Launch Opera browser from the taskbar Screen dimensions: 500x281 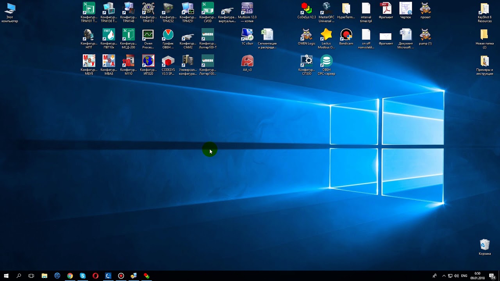[95, 276]
